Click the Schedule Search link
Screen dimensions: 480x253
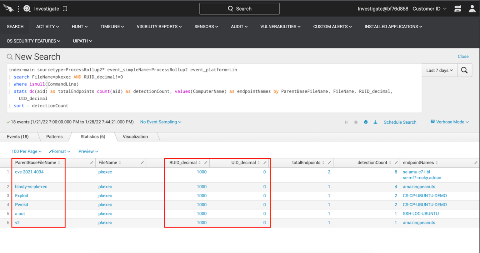[400, 122]
